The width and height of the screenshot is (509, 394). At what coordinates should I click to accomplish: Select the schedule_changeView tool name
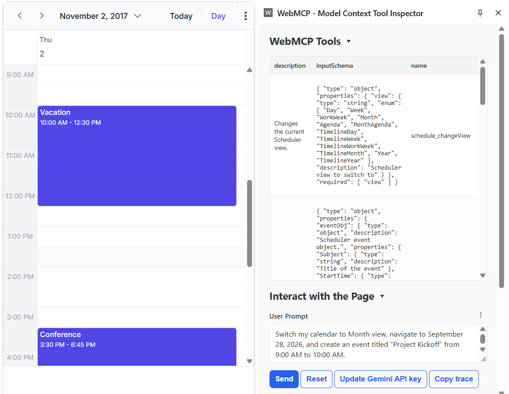tap(441, 136)
